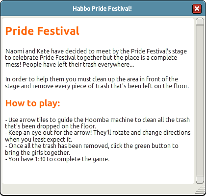206x196 pixels.
Task: Click the orange "Pride Festival" heading
Action: click(42, 31)
